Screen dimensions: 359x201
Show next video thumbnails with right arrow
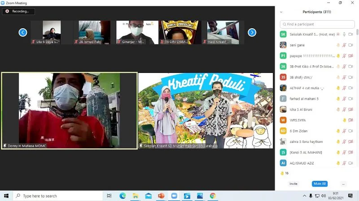(x=252, y=32)
